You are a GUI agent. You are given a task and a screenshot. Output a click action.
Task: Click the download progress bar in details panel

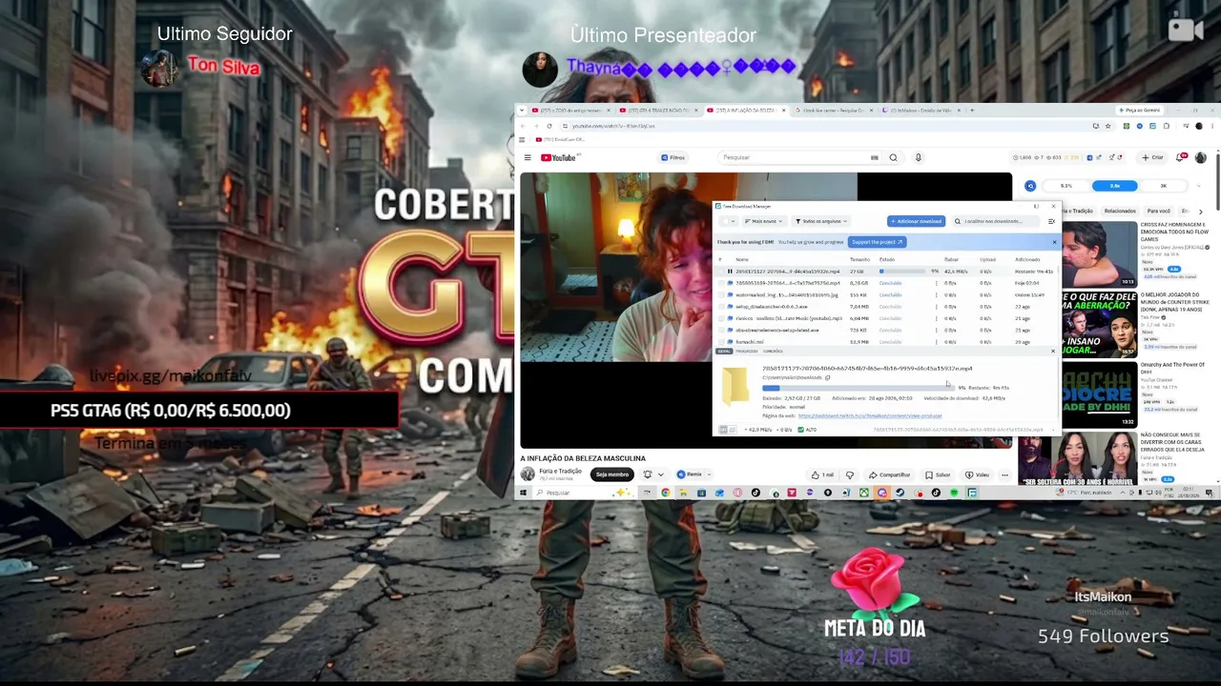click(x=858, y=388)
